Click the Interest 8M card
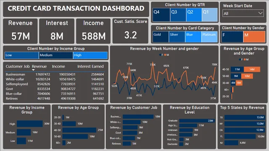Screen dimensions: 269x151 pyautogui.click(x=57, y=31)
